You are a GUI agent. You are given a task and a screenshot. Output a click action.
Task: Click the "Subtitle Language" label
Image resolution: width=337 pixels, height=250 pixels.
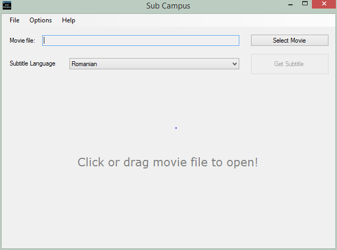pyautogui.click(x=33, y=63)
